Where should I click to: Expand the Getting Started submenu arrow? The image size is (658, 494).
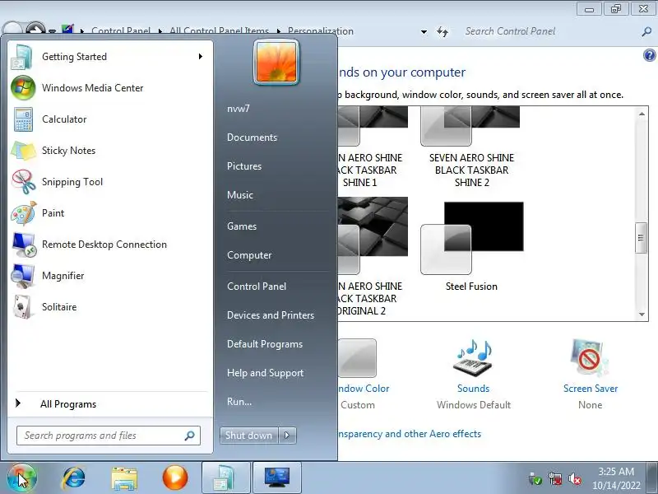[x=201, y=56]
